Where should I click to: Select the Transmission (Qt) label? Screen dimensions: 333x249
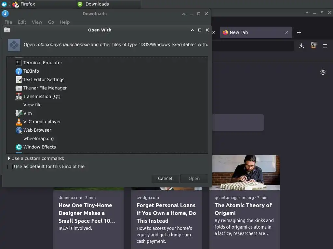(x=42, y=97)
